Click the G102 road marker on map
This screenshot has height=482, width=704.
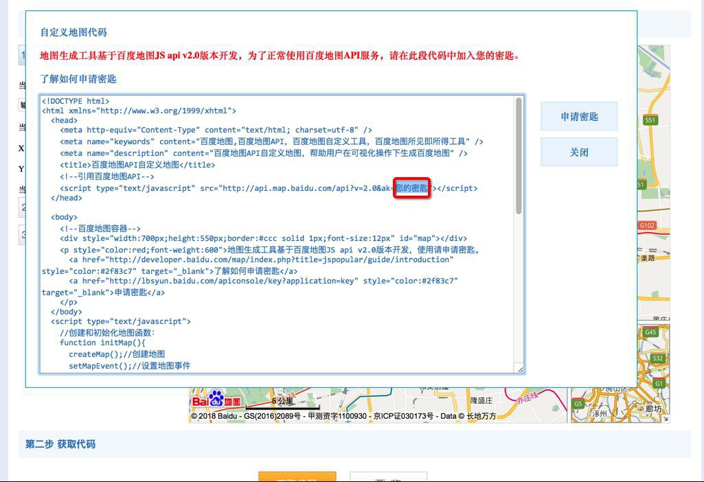point(647,225)
